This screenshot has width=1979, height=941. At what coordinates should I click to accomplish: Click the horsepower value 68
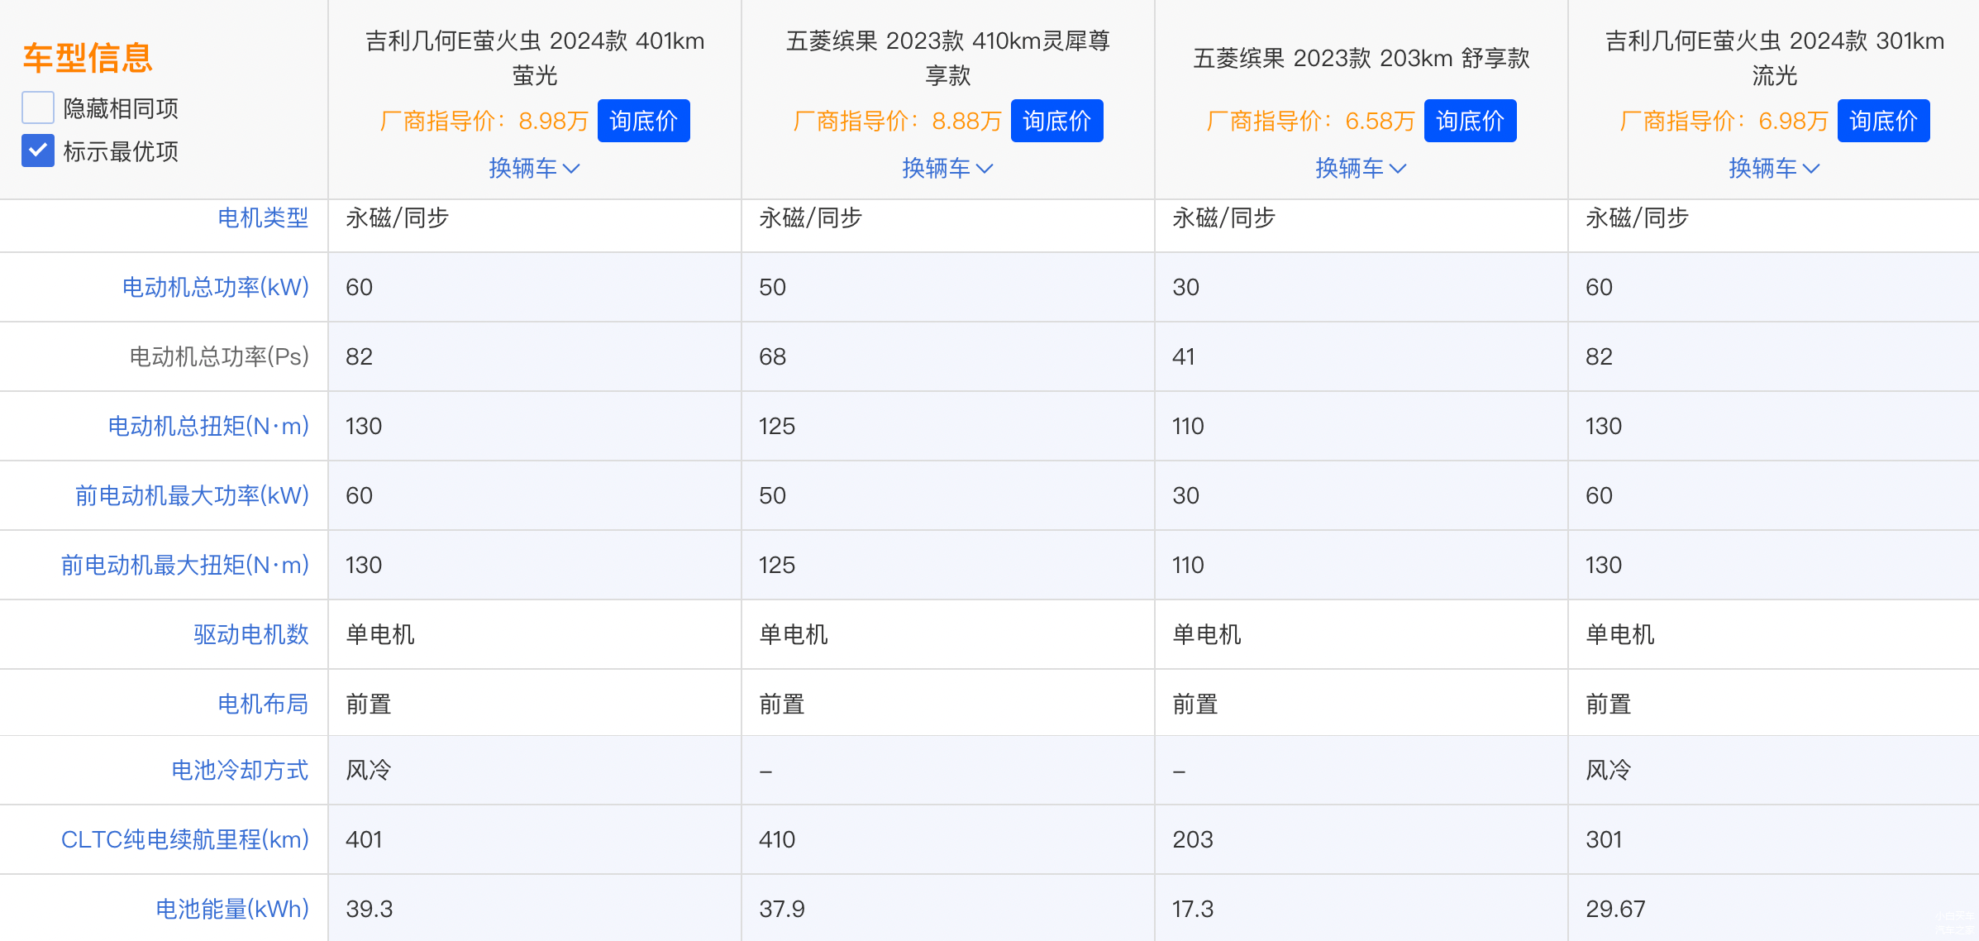click(x=772, y=356)
